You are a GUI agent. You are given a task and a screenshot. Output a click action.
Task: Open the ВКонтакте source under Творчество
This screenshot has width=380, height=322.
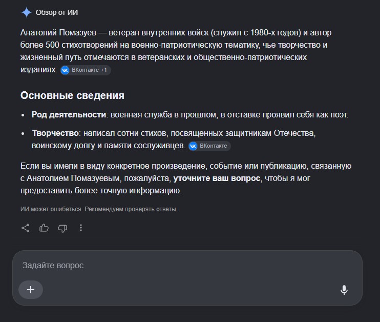(x=209, y=146)
